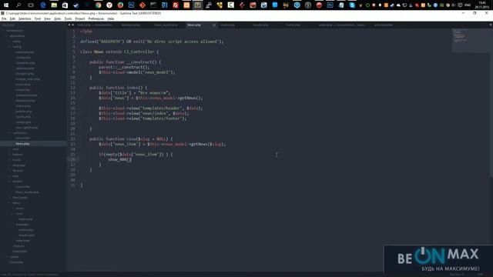Close the News.php tab
This screenshot has width=493, height=277.
point(214,25)
